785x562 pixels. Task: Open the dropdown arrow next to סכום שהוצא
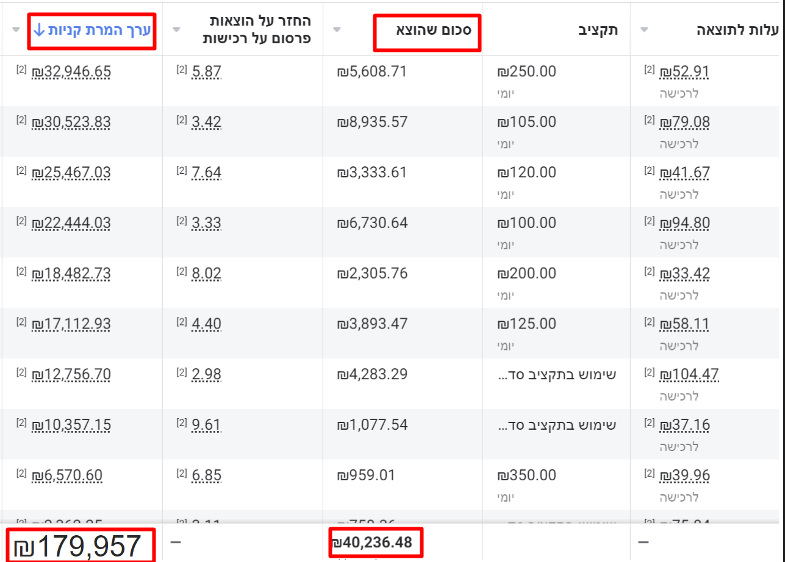[x=337, y=29]
